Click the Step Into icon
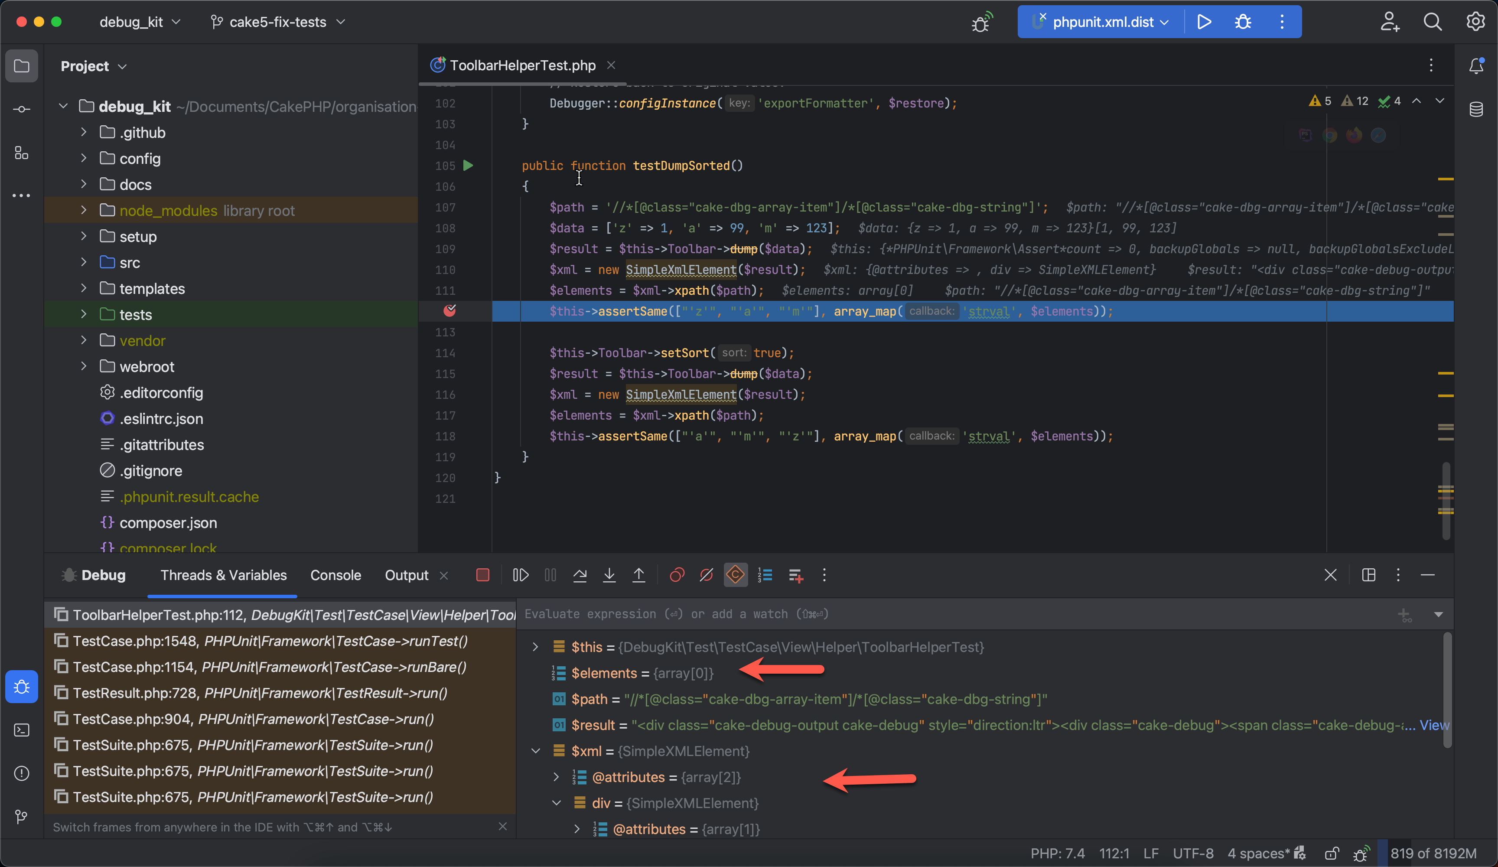This screenshot has height=867, width=1498. click(x=609, y=575)
